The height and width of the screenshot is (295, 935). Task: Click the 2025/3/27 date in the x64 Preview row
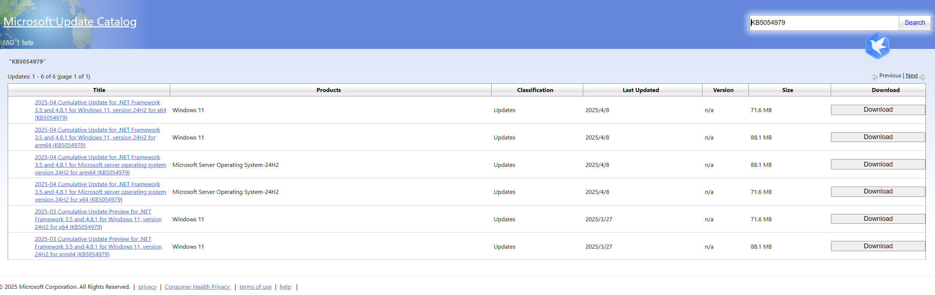click(599, 219)
